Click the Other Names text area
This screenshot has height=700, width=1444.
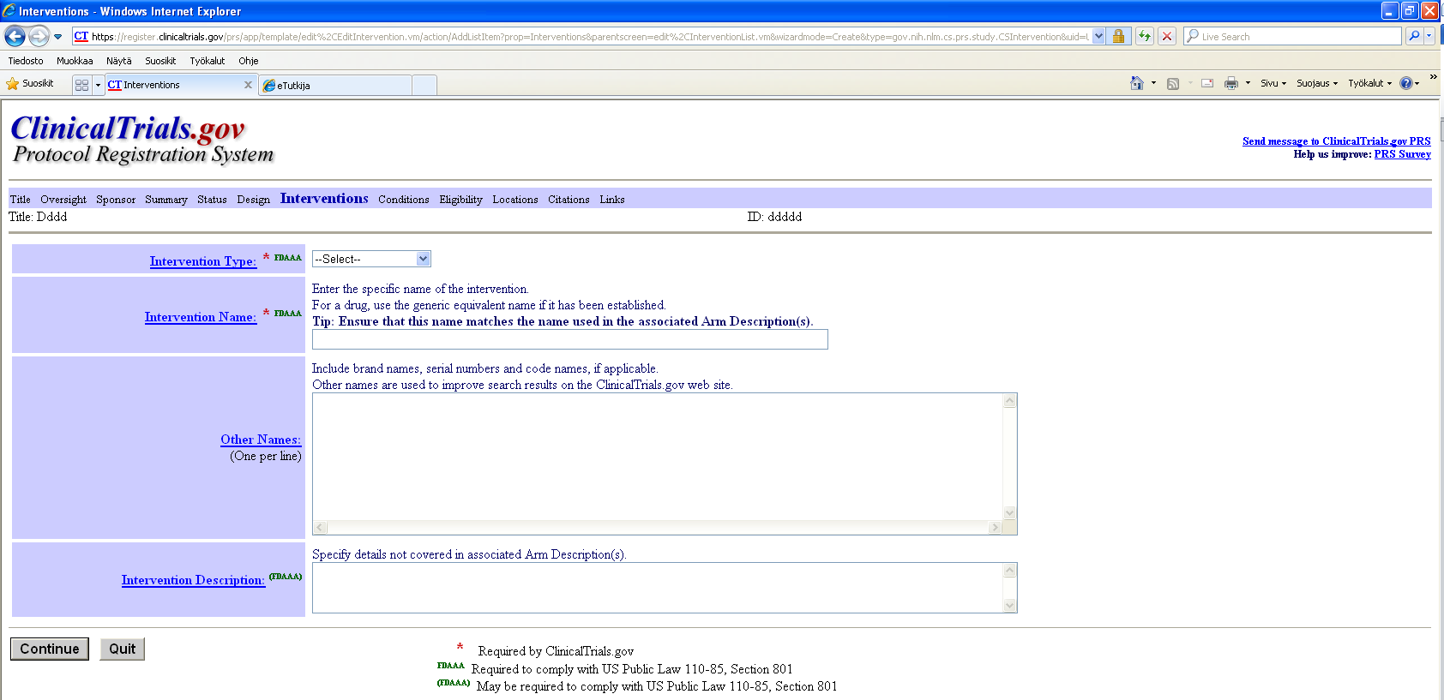[x=658, y=457]
